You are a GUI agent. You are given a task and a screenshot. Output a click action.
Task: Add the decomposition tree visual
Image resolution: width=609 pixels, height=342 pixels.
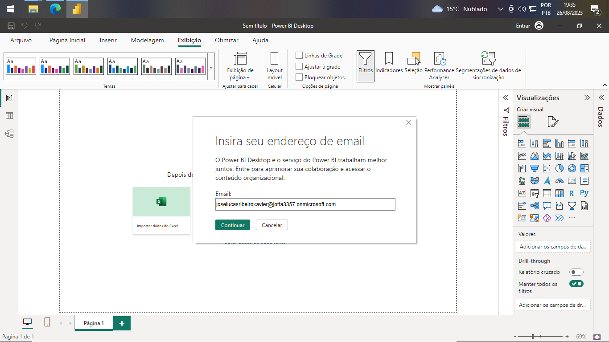[x=534, y=206]
